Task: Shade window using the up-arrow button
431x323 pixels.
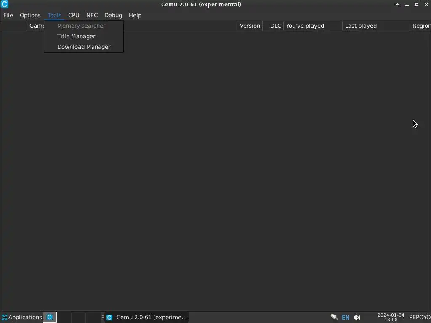Action: click(x=397, y=5)
